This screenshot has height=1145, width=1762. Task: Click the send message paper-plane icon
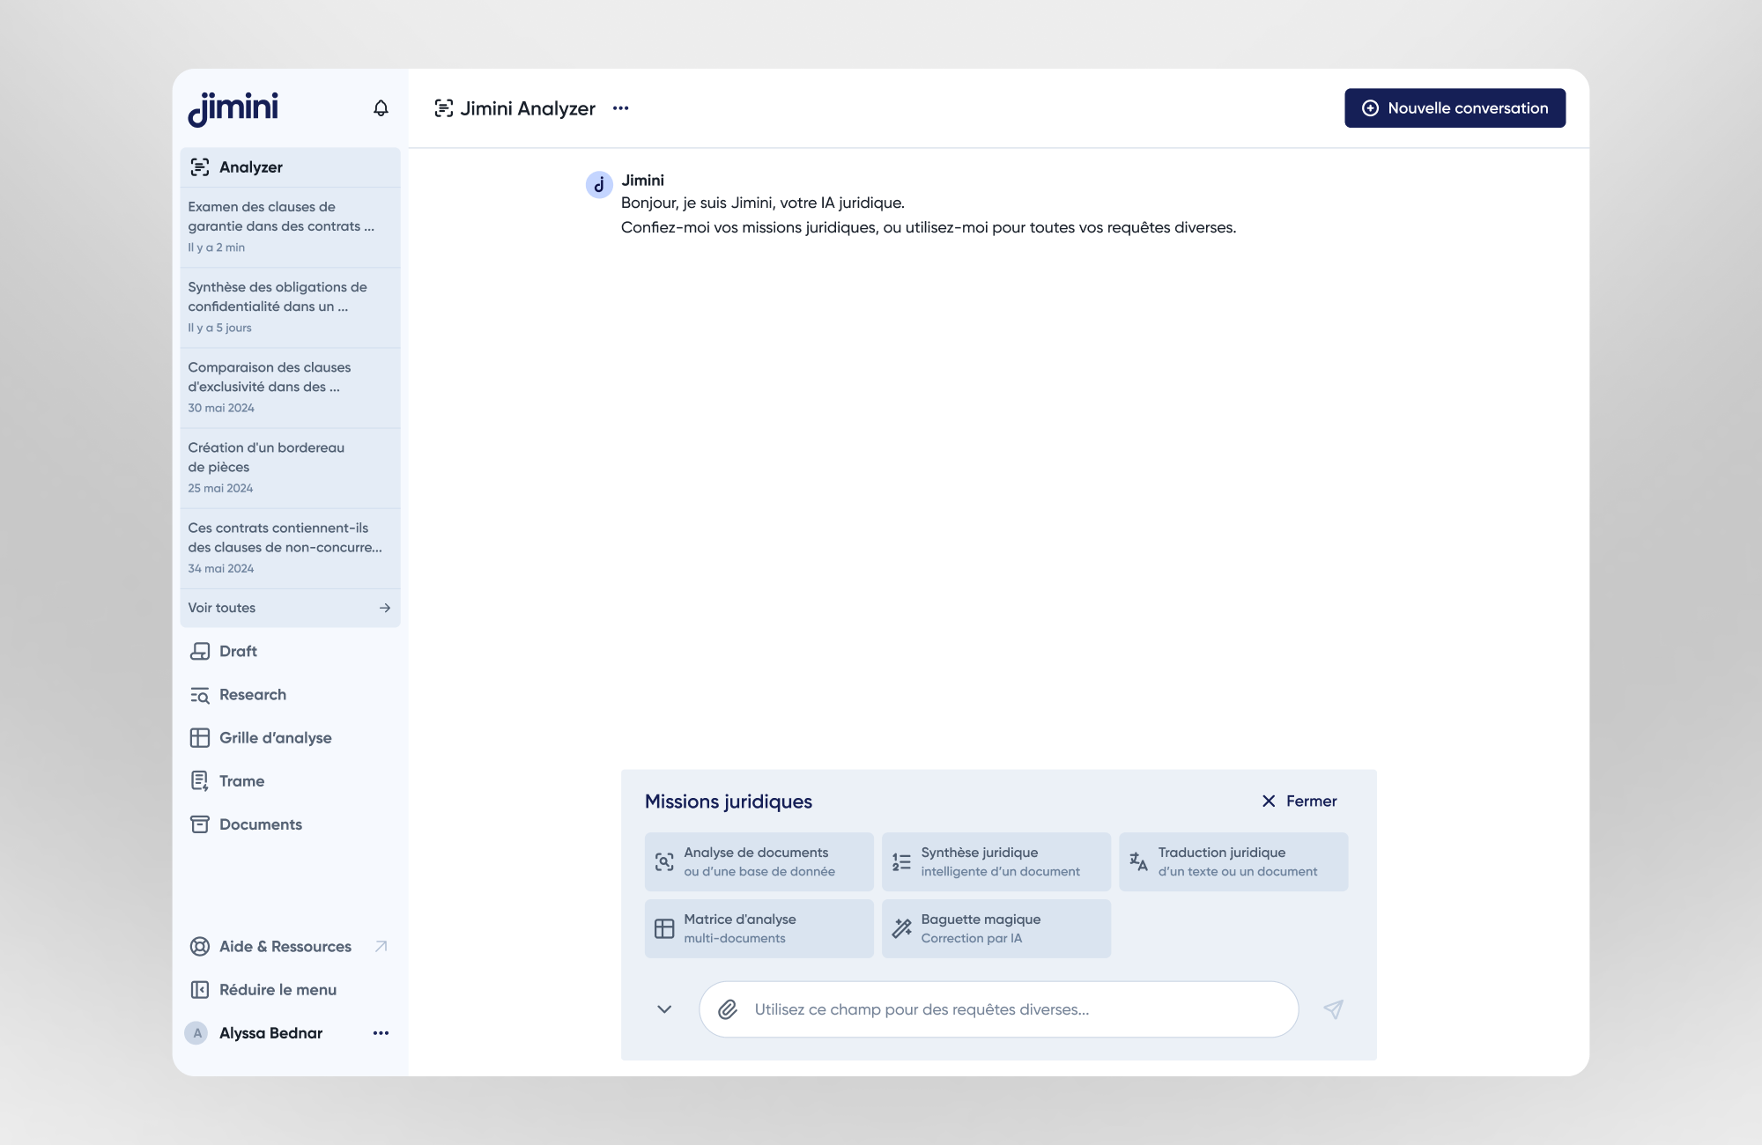click(x=1333, y=1009)
